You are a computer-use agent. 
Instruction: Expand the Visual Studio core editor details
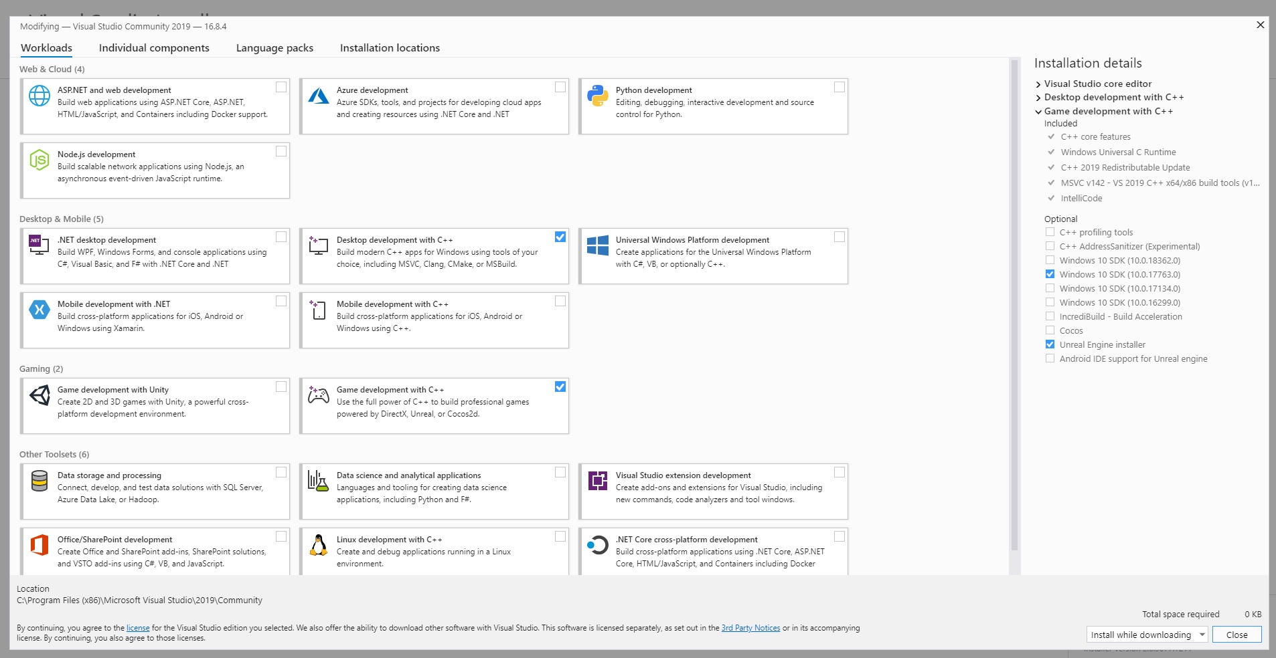click(x=1038, y=84)
